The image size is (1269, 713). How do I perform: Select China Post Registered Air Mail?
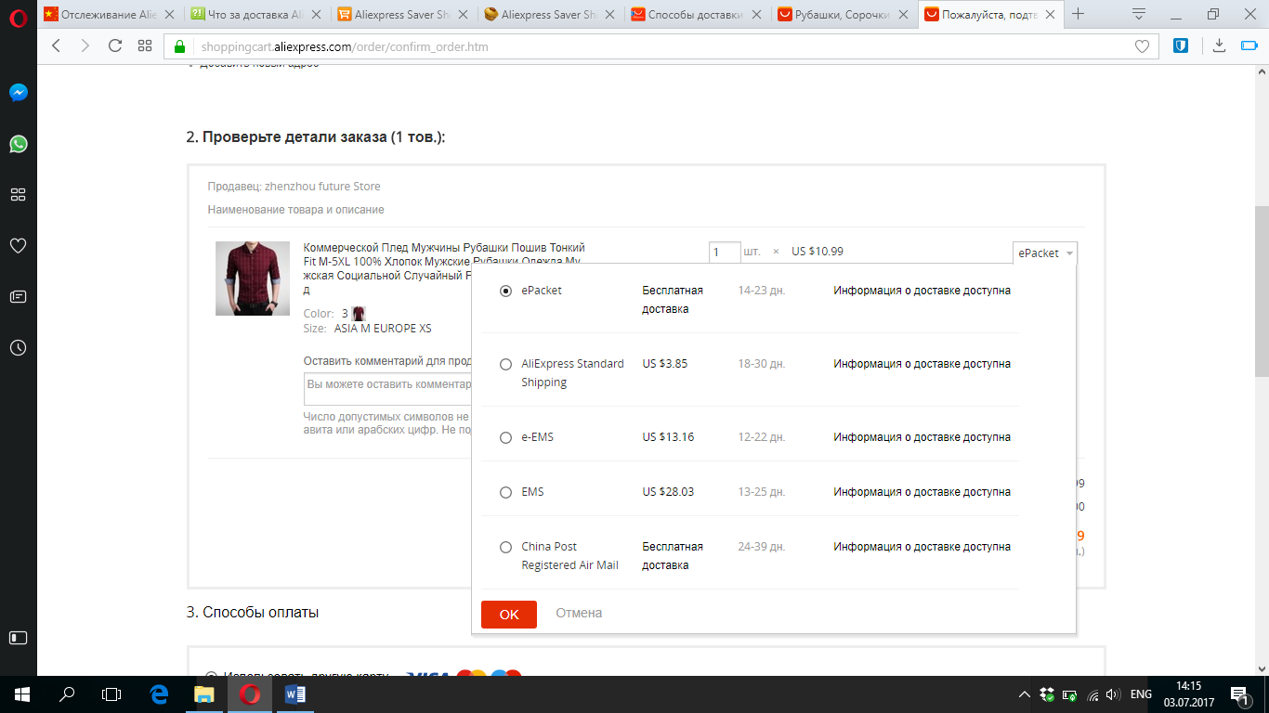505,547
